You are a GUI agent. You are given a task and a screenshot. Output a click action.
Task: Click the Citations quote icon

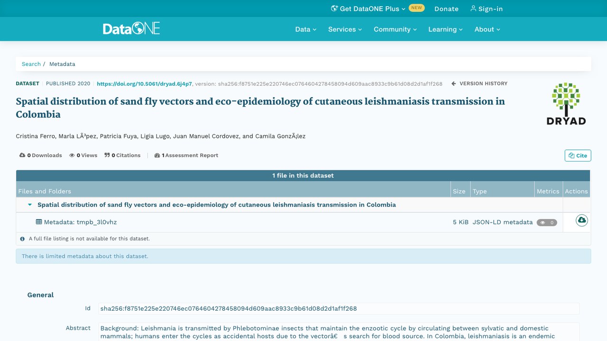click(107, 155)
